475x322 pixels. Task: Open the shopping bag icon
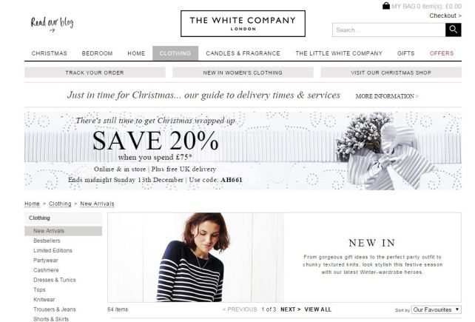386,6
